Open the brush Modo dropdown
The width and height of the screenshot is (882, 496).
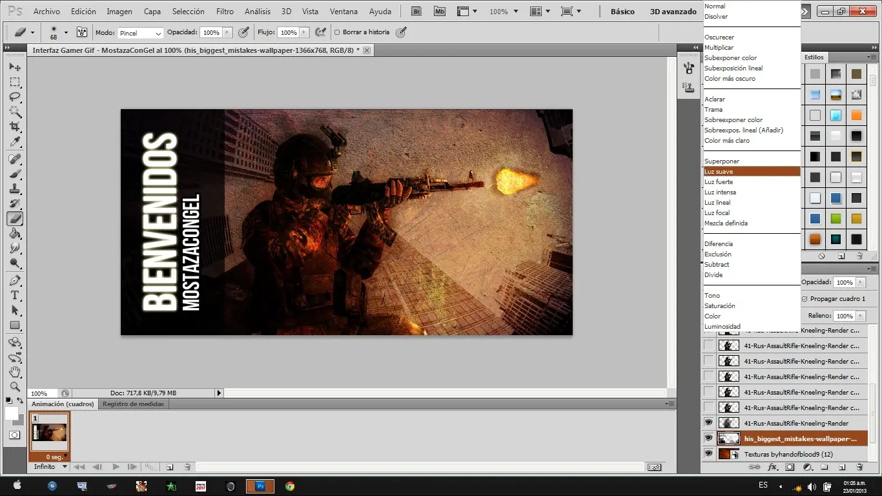(141, 33)
